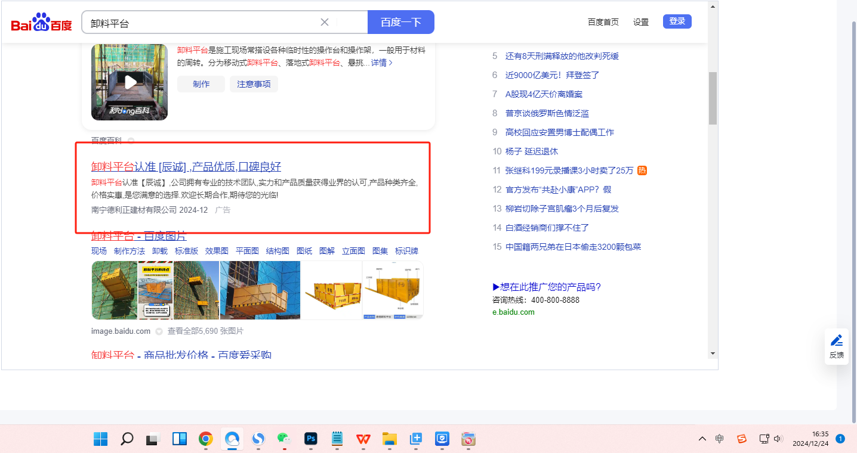The width and height of the screenshot is (857, 453).
Task: Open the first unloading platform image thumbnail
Action: 115,290
